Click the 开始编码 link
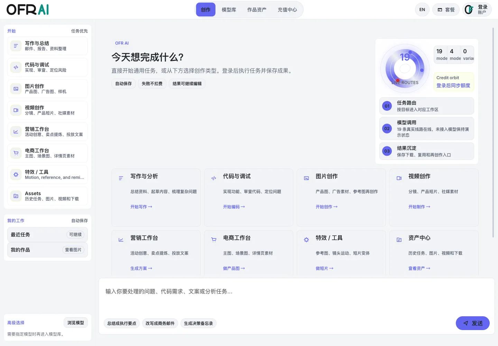This screenshot has height=346, width=498. 234,207
